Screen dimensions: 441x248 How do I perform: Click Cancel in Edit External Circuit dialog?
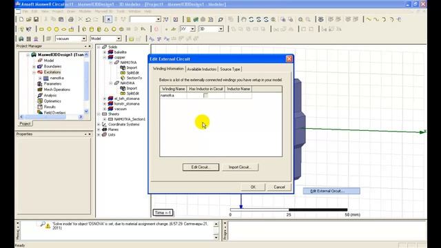279,187
